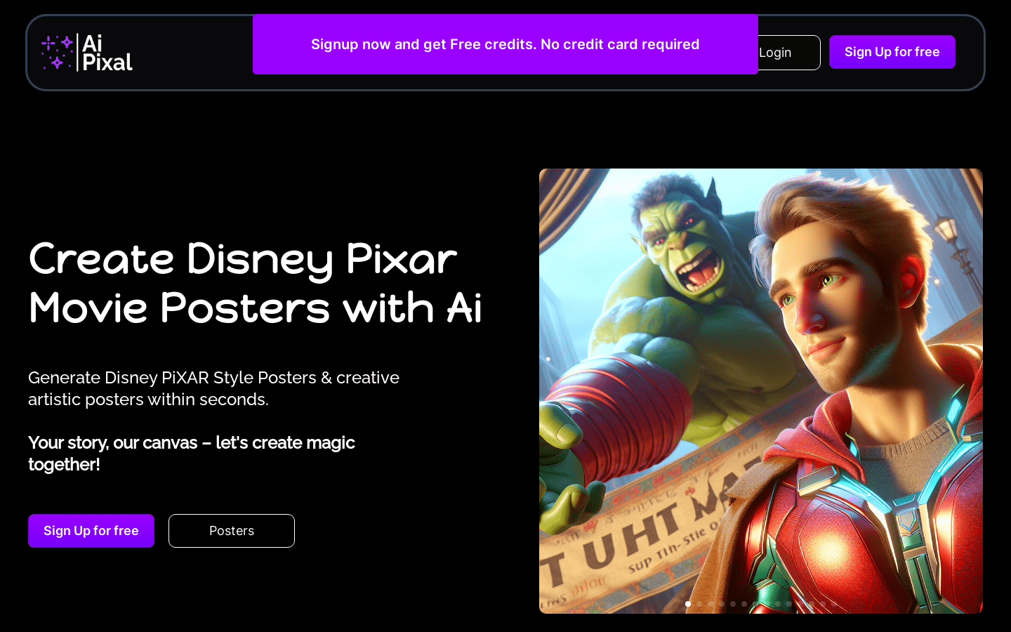The width and height of the screenshot is (1011, 632).
Task: Click the Create Disney Pixar headline
Action: (256, 283)
